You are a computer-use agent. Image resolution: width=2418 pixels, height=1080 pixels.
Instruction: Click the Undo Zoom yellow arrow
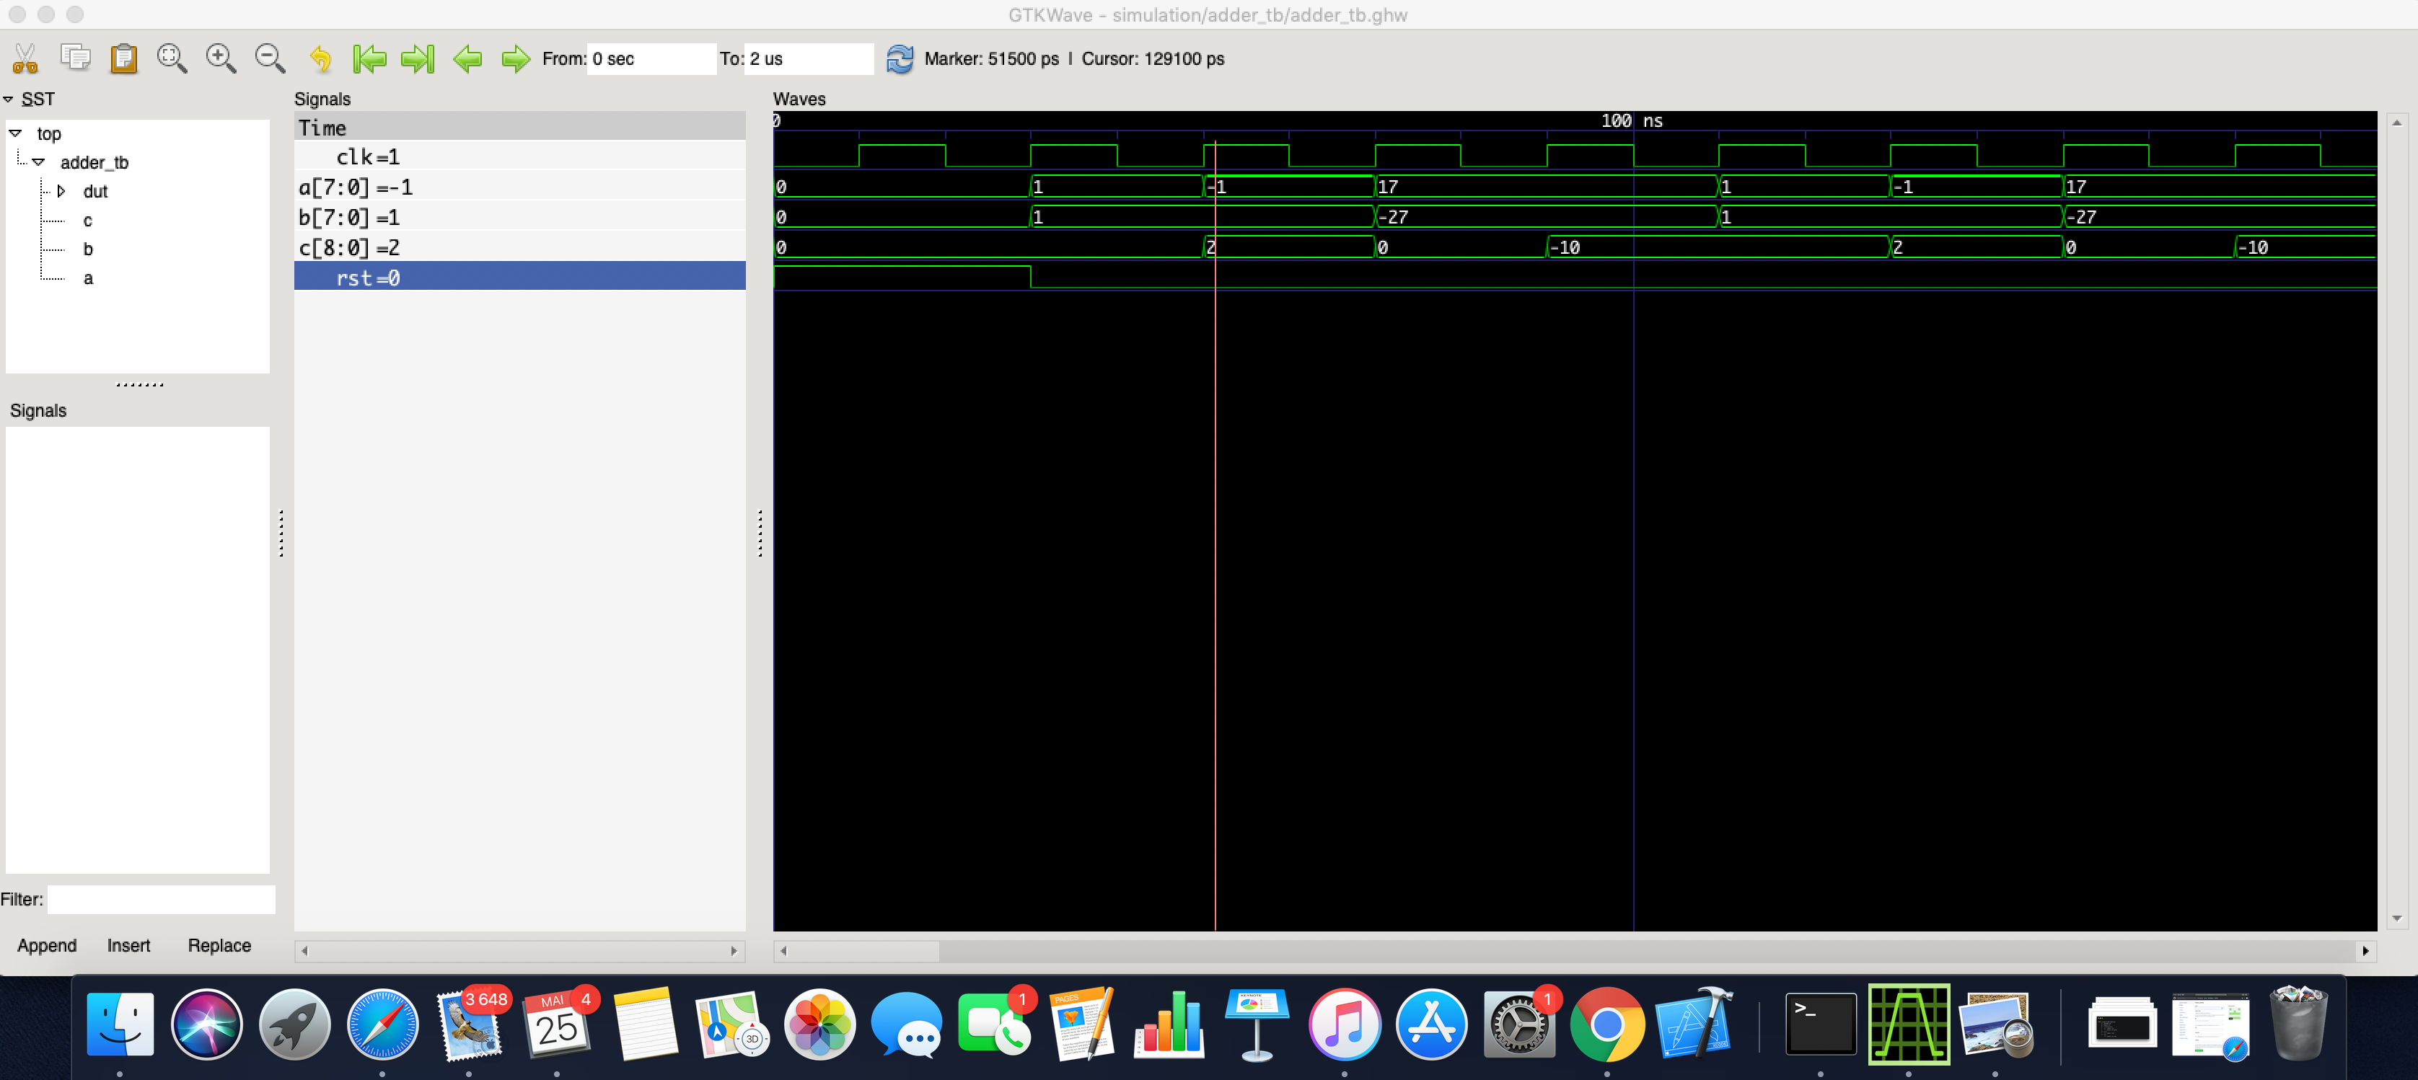(320, 58)
